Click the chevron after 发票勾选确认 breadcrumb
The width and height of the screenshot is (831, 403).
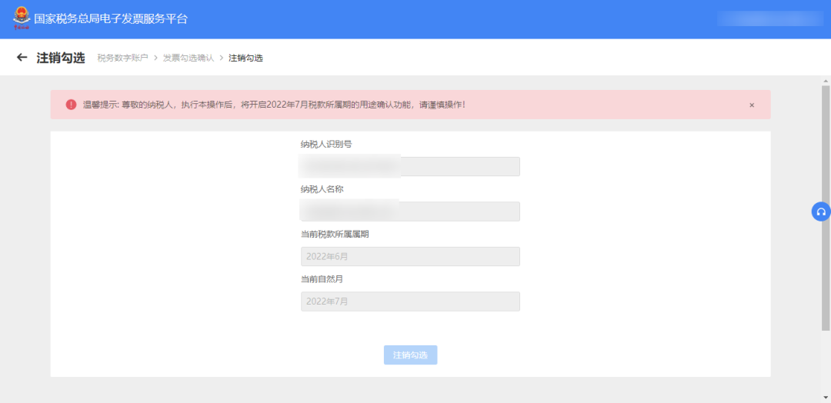222,58
